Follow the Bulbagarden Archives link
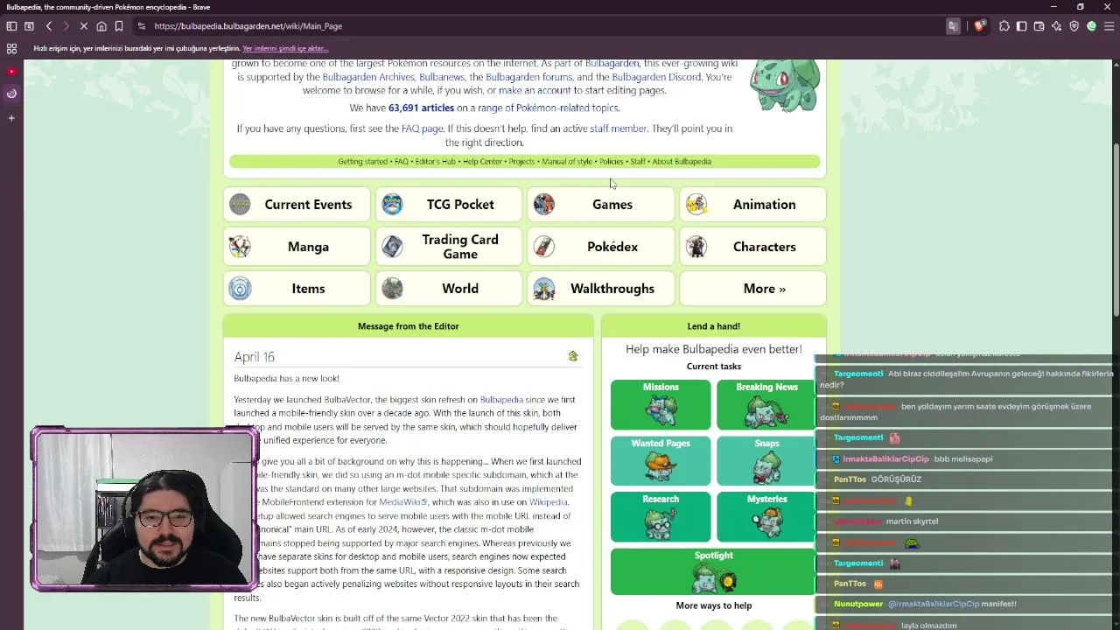Image resolution: width=1120 pixels, height=630 pixels. [x=368, y=77]
